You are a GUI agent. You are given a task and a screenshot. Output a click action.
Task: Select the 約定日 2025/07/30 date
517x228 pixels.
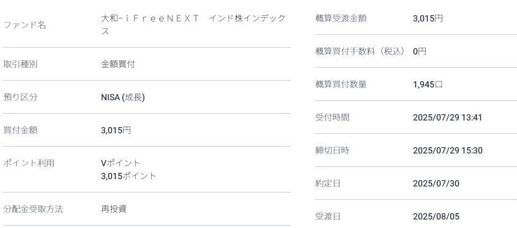[x=436, y=183]
